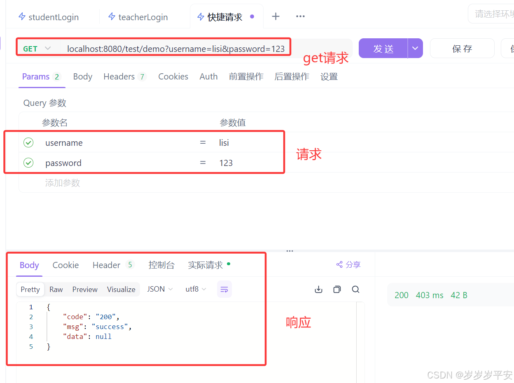Click the 200 status code
Image resolution: width=514 pixels, height=383 pixels.
tap(402, 295)
